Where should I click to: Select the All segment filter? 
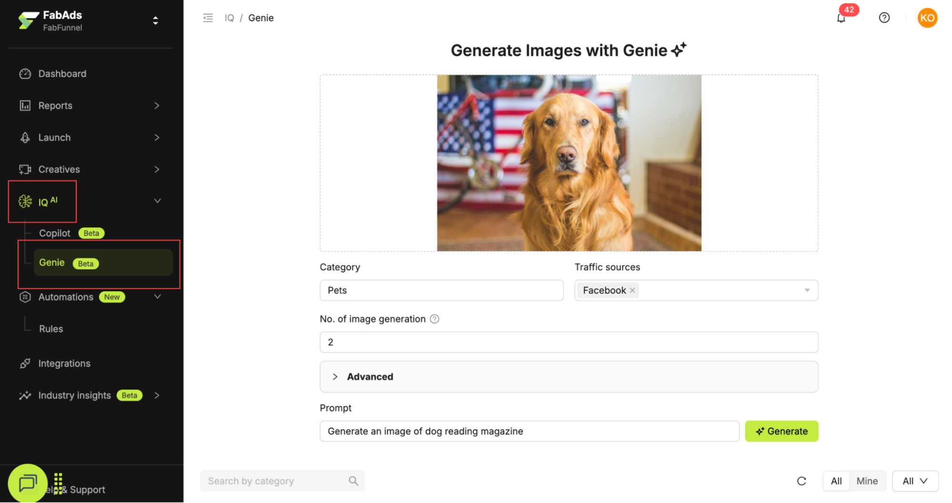click(836, 481)
